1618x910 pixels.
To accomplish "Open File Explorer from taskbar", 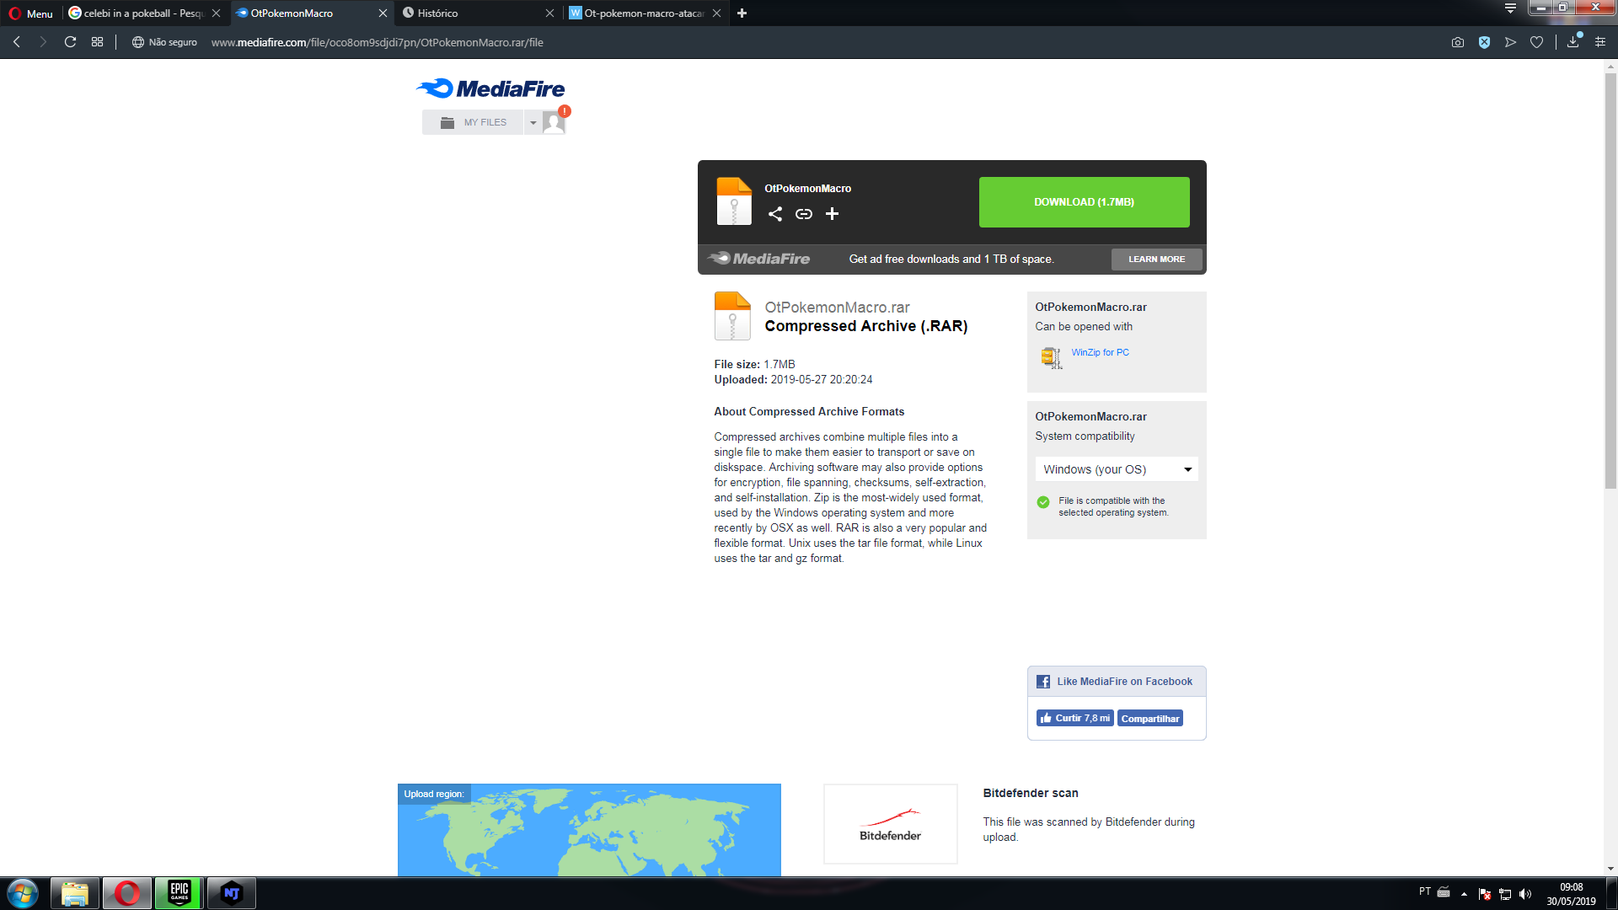I will tap(75, 893).
